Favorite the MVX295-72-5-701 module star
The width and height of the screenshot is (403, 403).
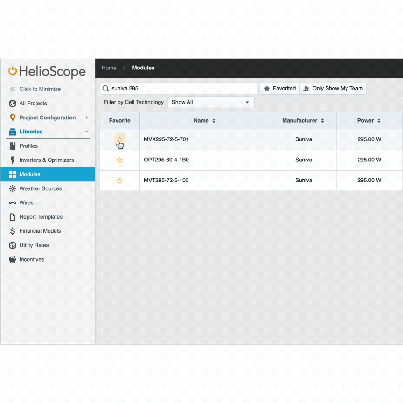[119, 139]
